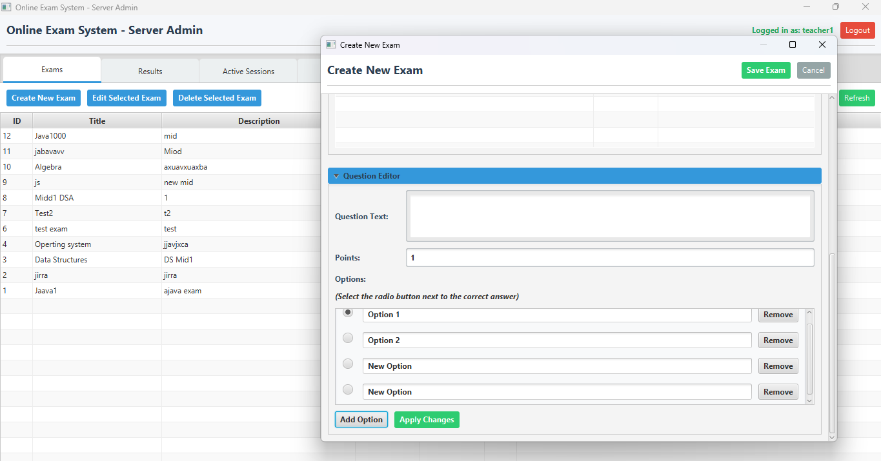
Task: Select radio button beside first New Option
Action: pos(348,364)
